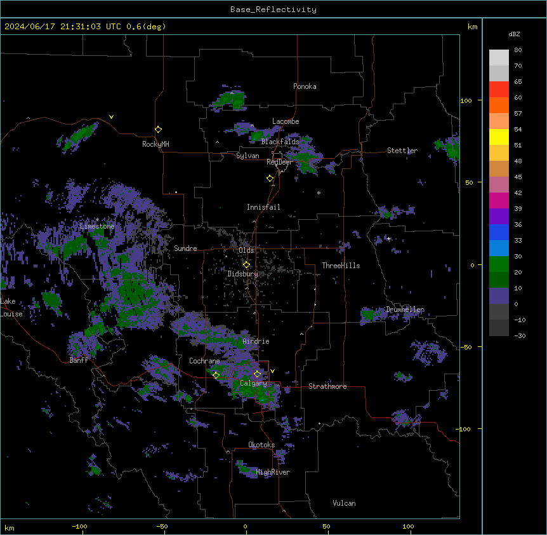Image resolution: width=547 pixels, height=535 pixels.
Task: Click the Base_Reflectivity title
Action: coord(273,10)
